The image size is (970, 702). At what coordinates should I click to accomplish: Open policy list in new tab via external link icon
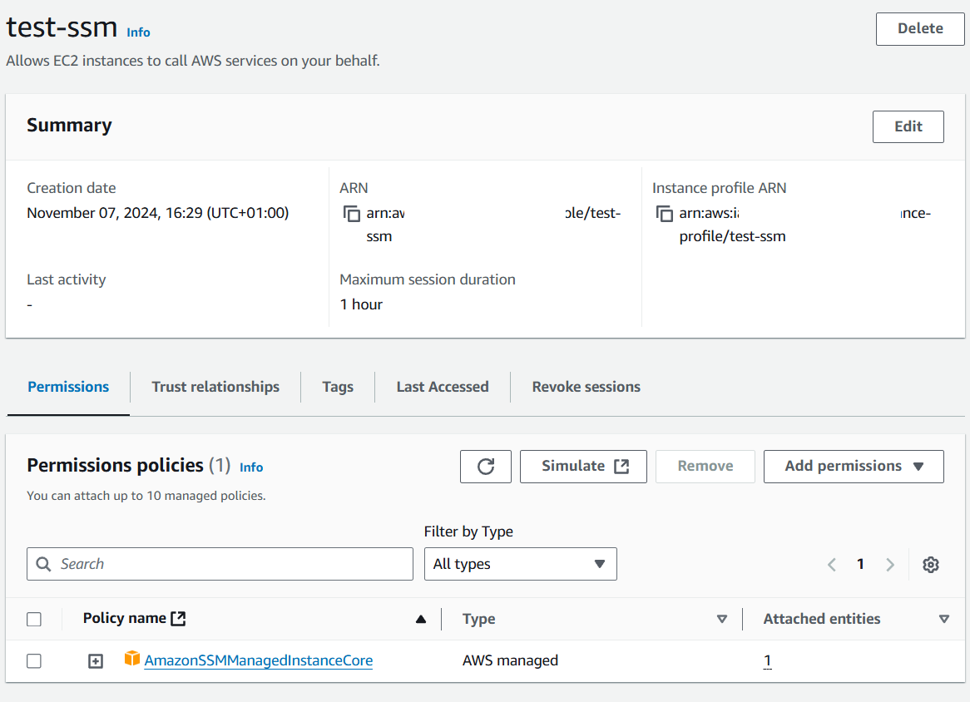pyautogui.click(x=179, y=617)
